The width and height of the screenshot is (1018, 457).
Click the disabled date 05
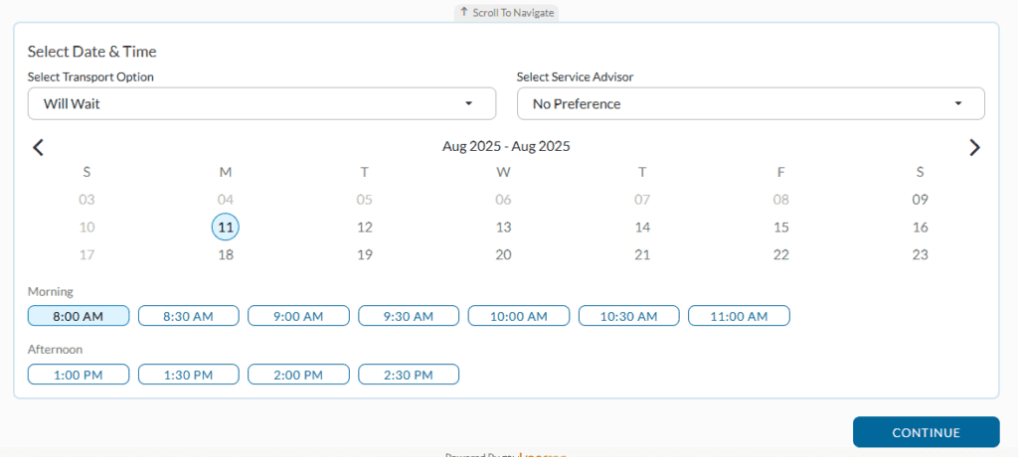tap(365, 200)
